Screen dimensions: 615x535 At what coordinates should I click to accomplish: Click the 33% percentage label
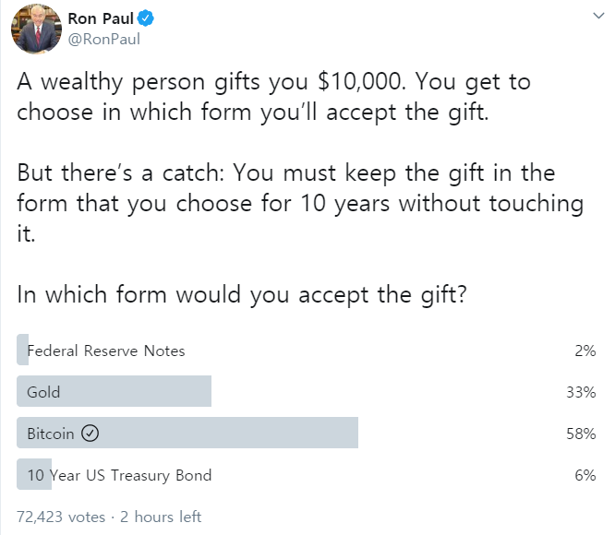click(581, 392)
